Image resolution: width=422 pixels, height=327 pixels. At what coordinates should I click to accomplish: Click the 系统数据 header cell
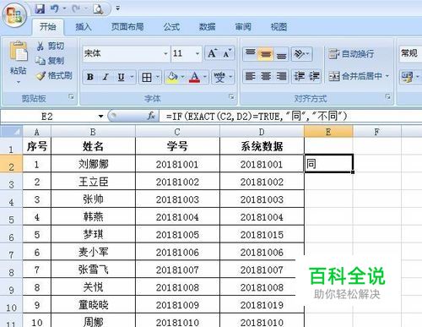pyautogui.click(x=262, y=146)
